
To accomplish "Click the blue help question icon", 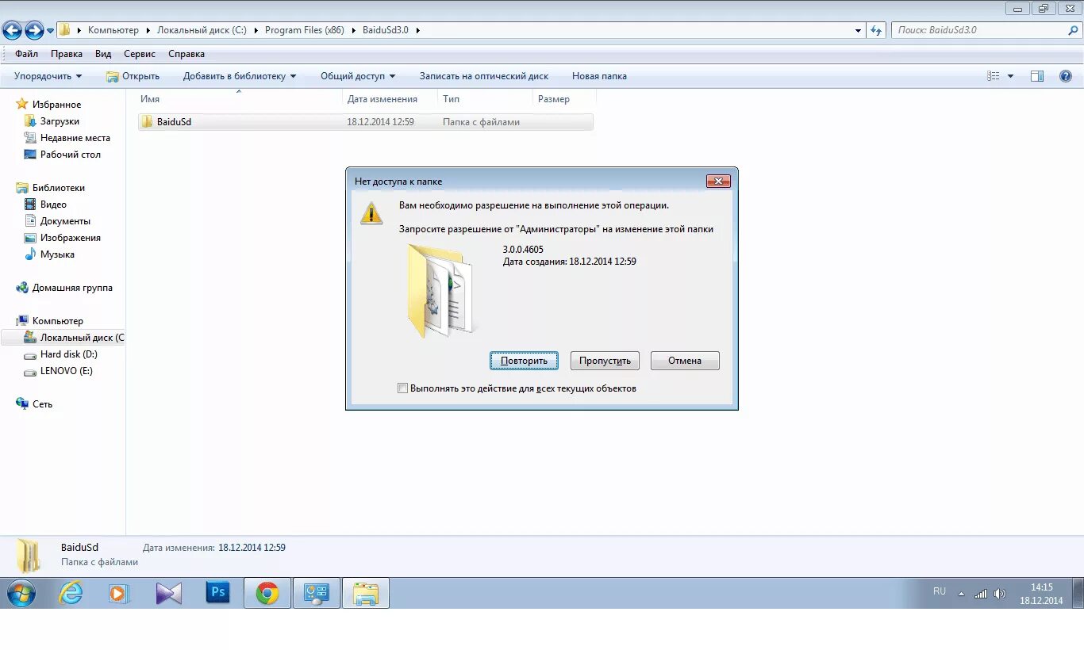I will coord(1066,76).
